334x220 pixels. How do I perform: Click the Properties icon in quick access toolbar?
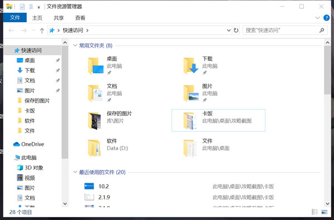pos(22,7)
